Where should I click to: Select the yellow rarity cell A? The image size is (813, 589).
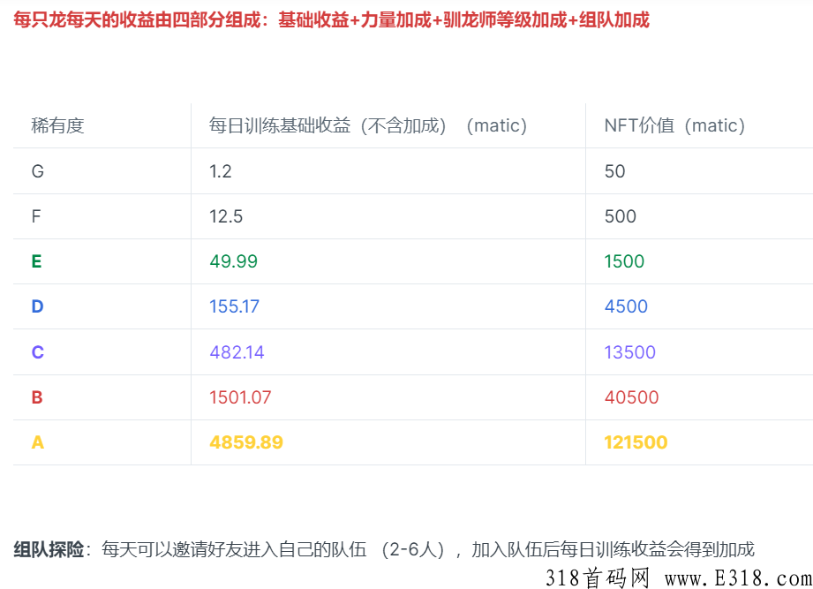point(38,442)
